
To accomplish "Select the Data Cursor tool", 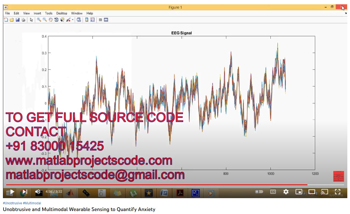I will (x=62, y=20).
